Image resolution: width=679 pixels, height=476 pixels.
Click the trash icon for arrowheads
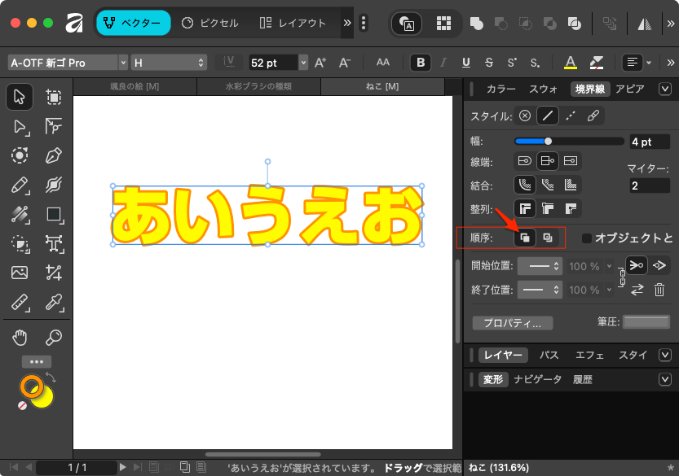coord(659,290)
